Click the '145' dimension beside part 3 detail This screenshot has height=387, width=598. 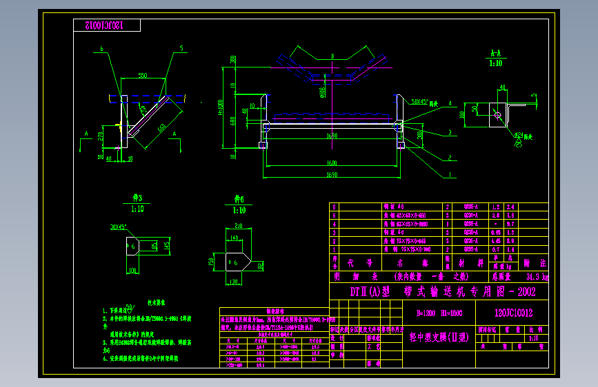(167, 246)
